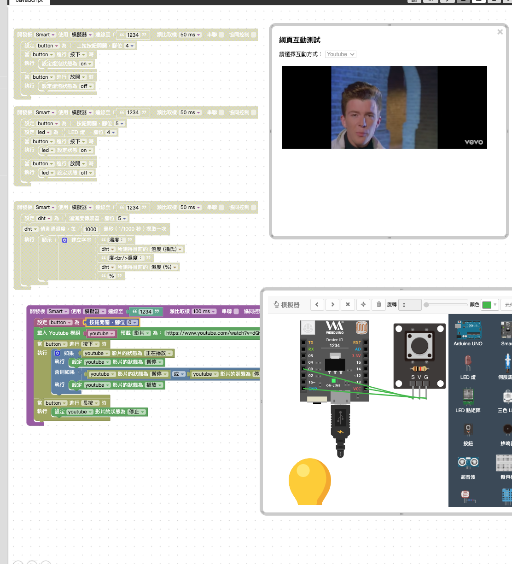The width and height of the screenshot is (512, 564).
Task: Choose the 超音波 ultrasonic sensor component
Action: [468, 465]
